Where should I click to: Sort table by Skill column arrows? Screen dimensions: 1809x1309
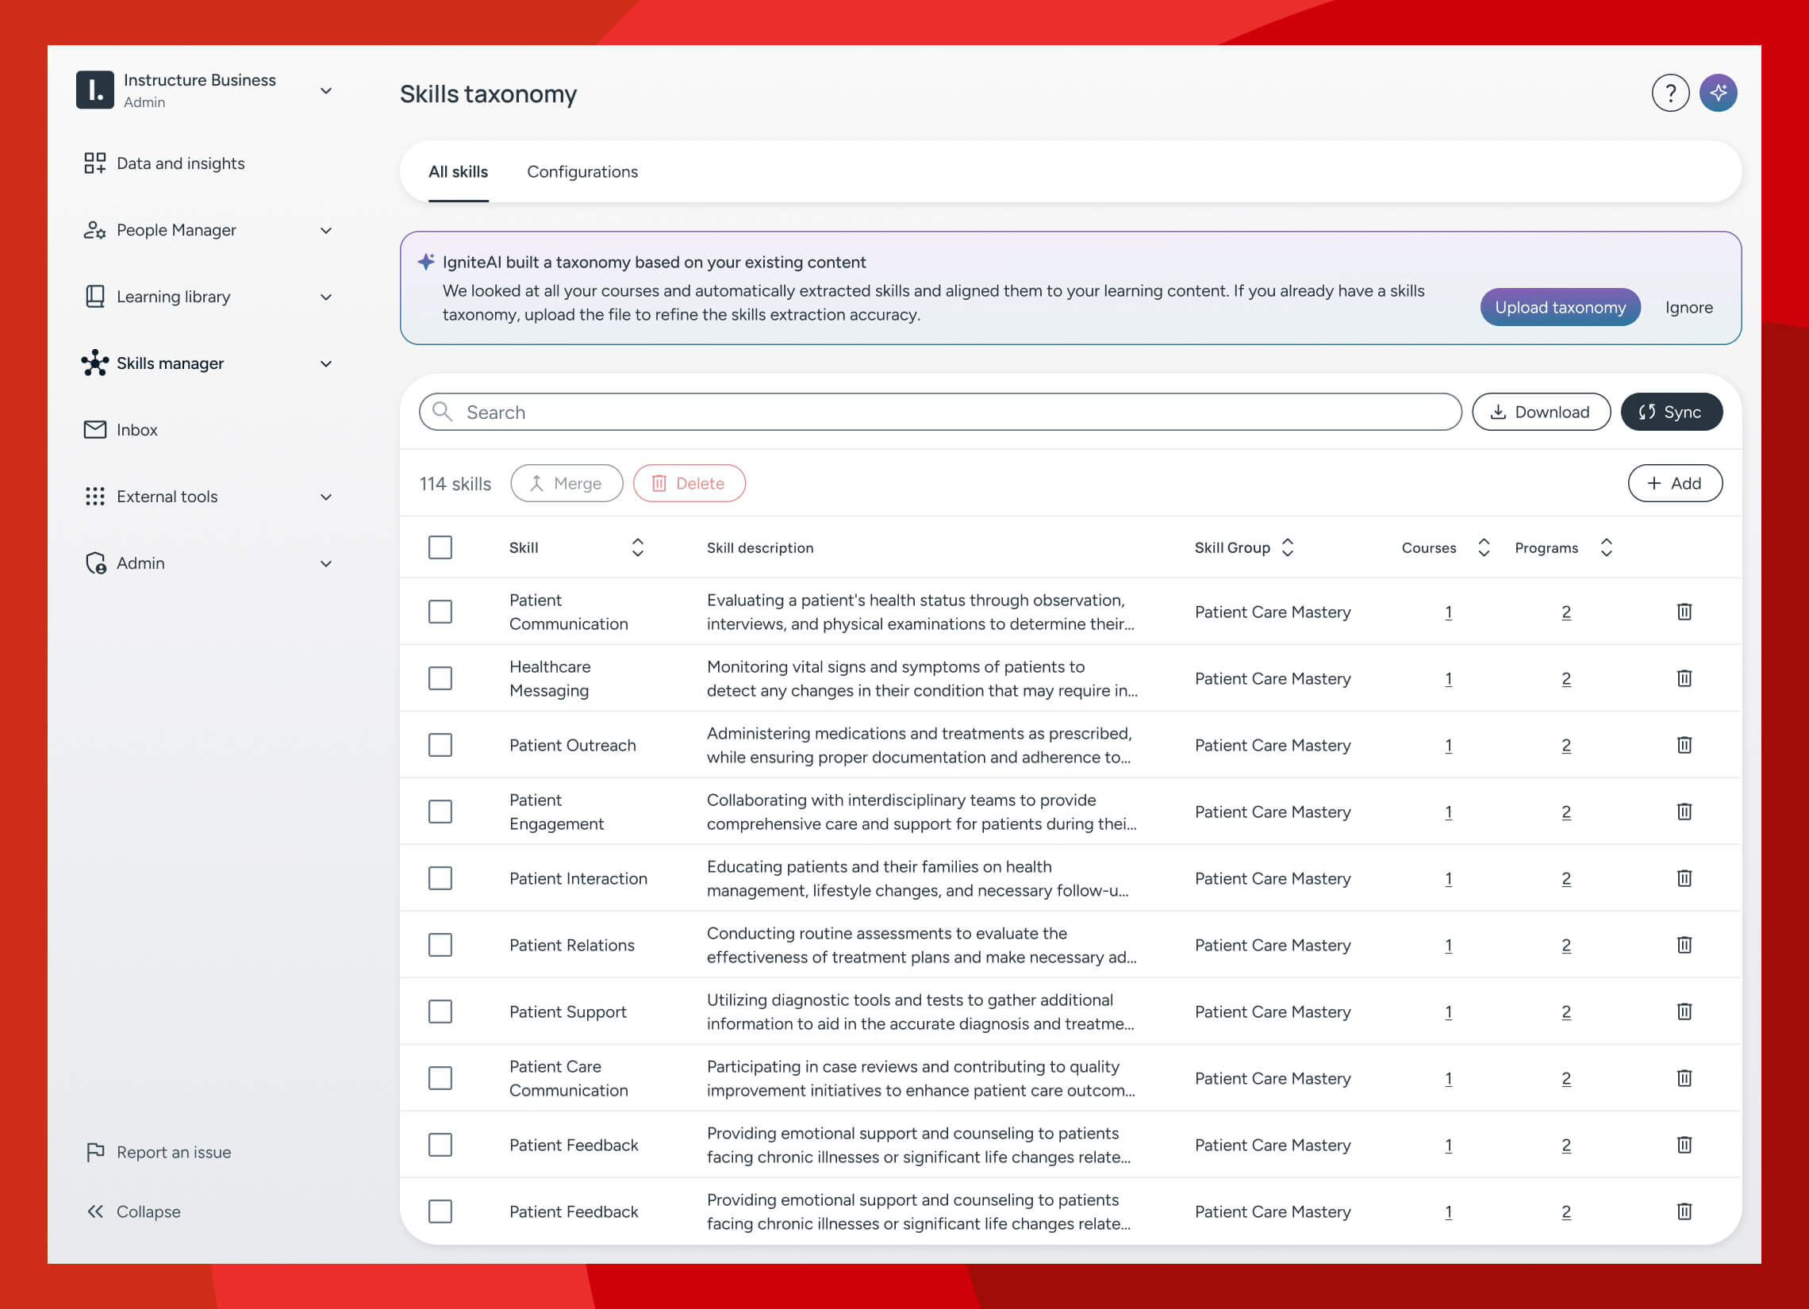(637, 548)
